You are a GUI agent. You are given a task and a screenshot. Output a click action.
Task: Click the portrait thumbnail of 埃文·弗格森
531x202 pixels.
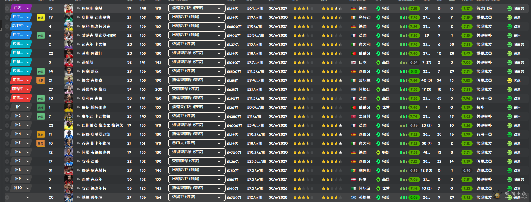click(x=69, y=80)
